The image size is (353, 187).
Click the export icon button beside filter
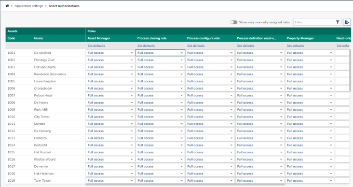(x=347, y=22)
